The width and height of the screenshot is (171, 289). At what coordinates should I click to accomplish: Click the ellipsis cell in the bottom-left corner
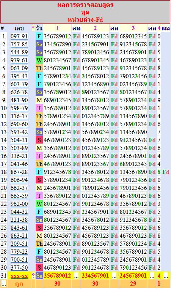tap(4, 284)
